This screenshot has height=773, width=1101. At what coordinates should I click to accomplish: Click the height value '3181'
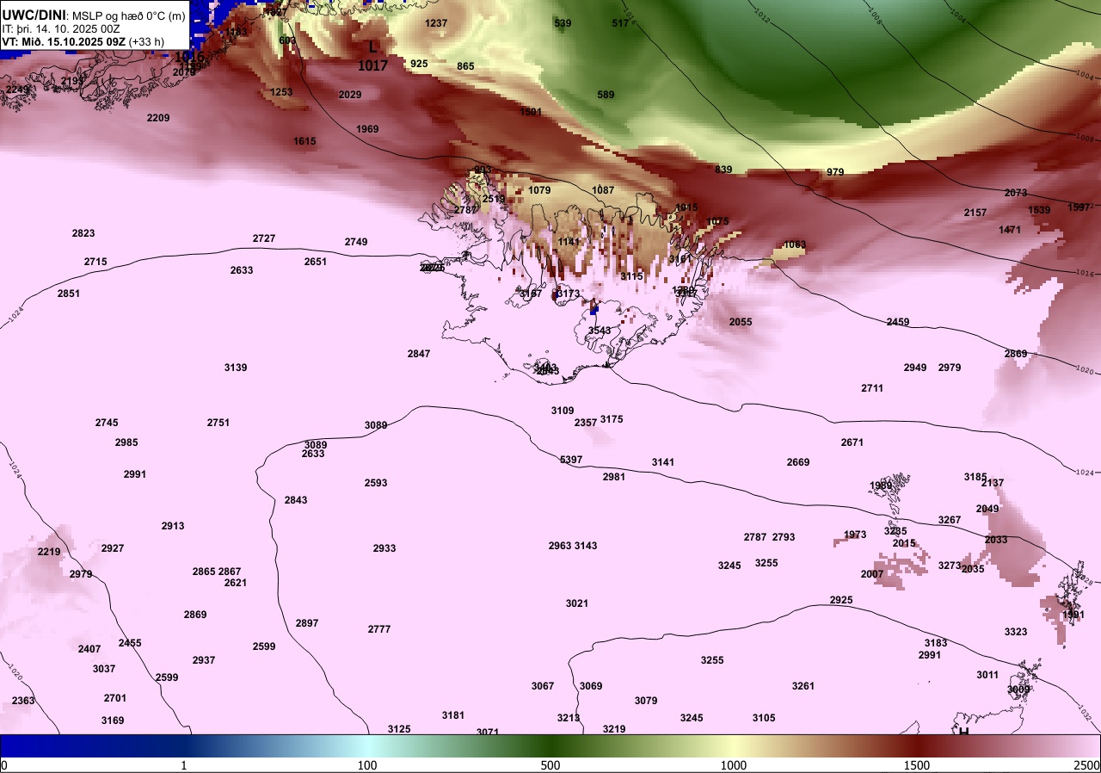click(453, 715)
